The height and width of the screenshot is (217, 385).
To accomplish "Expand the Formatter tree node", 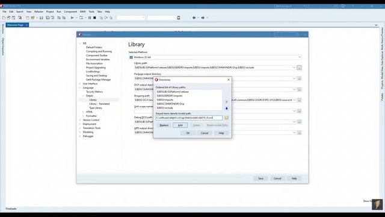I will (83, 116).
